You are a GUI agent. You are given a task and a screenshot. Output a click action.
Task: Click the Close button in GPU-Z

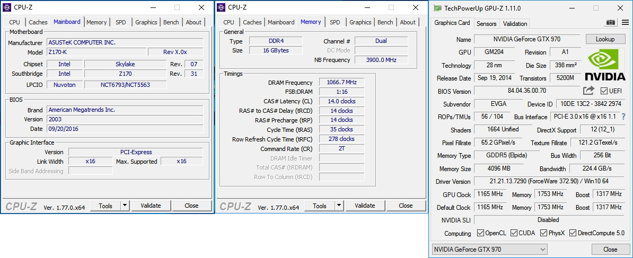tap(610, 249)
